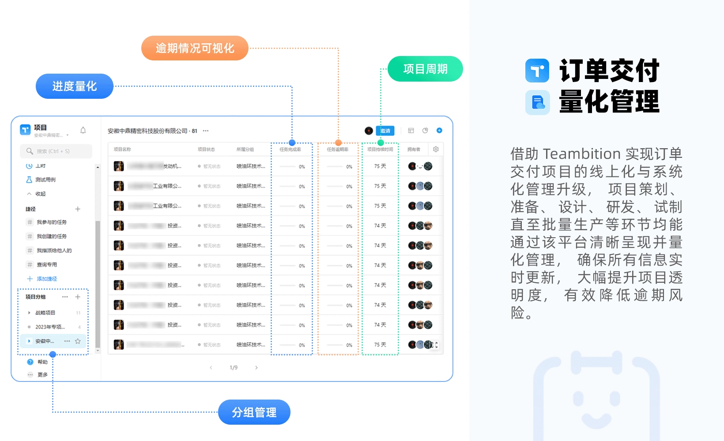Image resolution: width=724 pixels, height=441 pixels.
Task: Open the column settings gear icon
Action: coord(436,149)
